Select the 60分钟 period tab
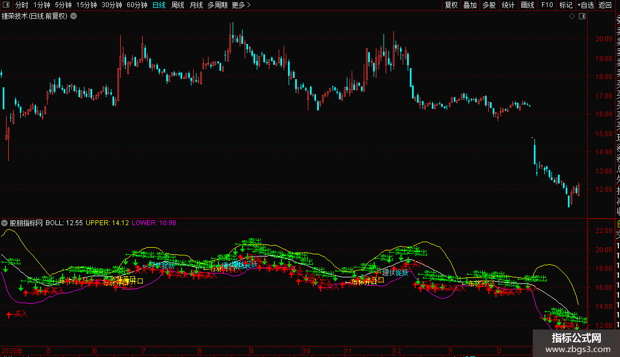The image size is (620, 357). pyautogui.click(x=137, y=5)
